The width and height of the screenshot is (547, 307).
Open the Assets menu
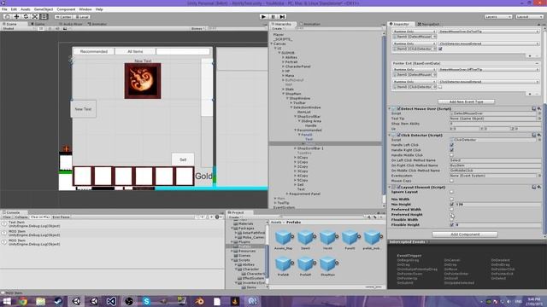tap(26, 9)
